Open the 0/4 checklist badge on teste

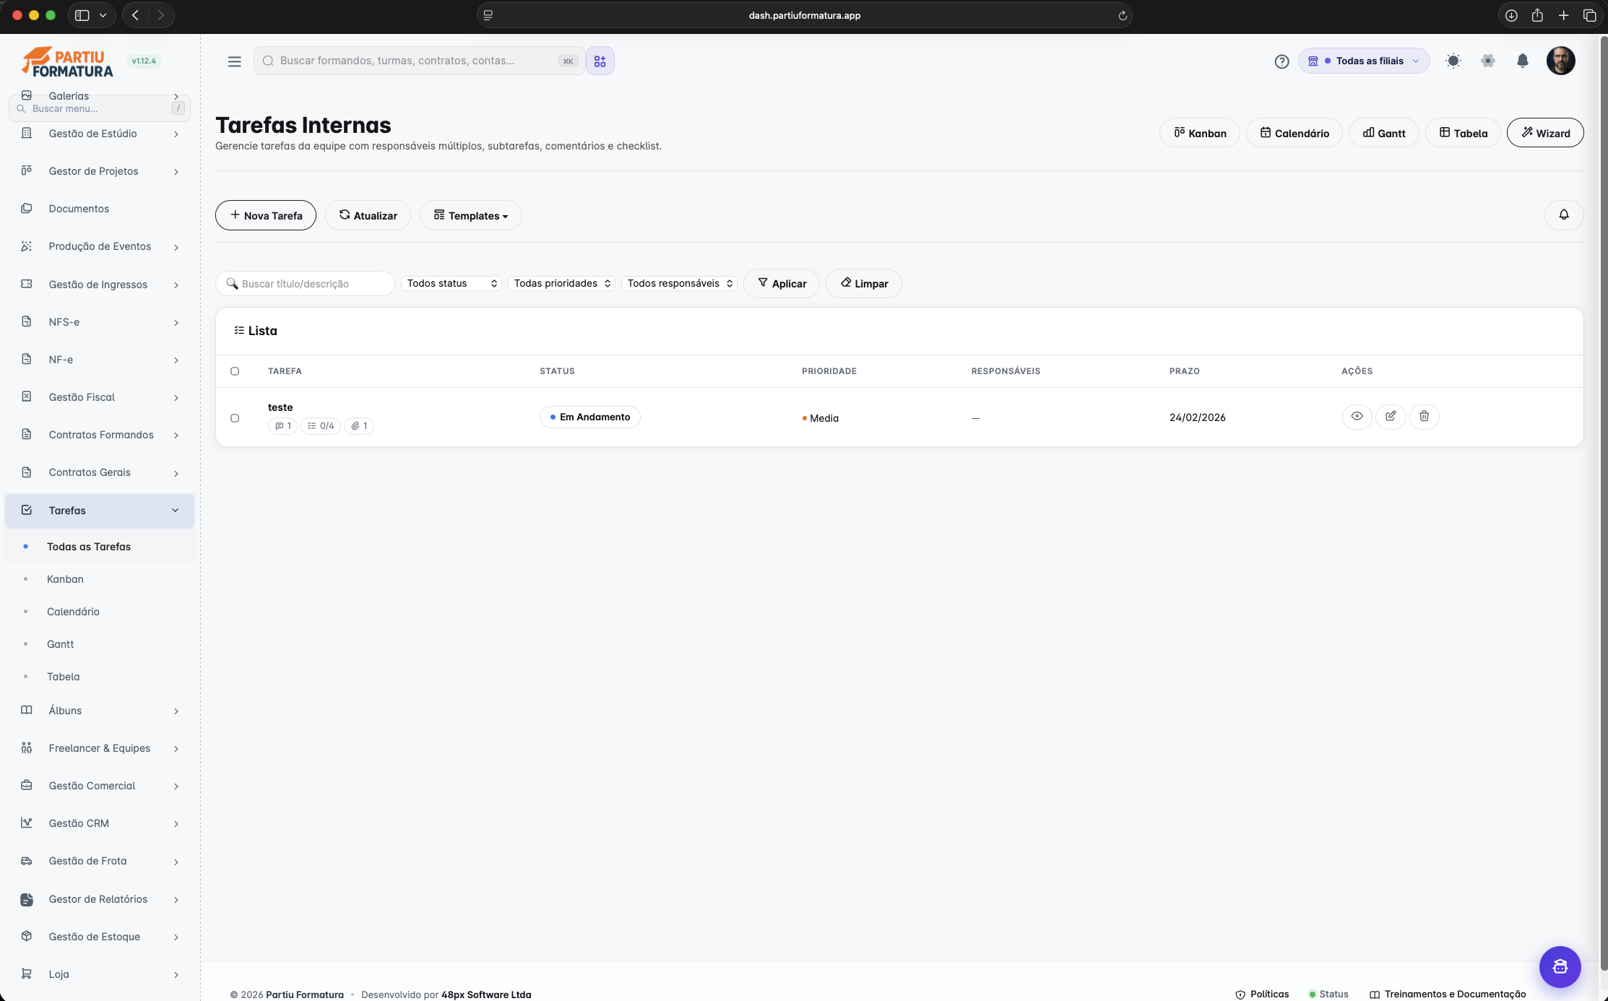(x=321, y=426)
